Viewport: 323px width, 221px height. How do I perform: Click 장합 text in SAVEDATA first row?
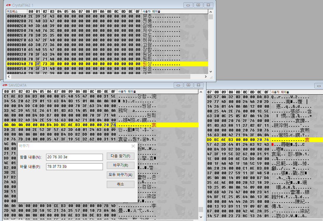point(142,96)
